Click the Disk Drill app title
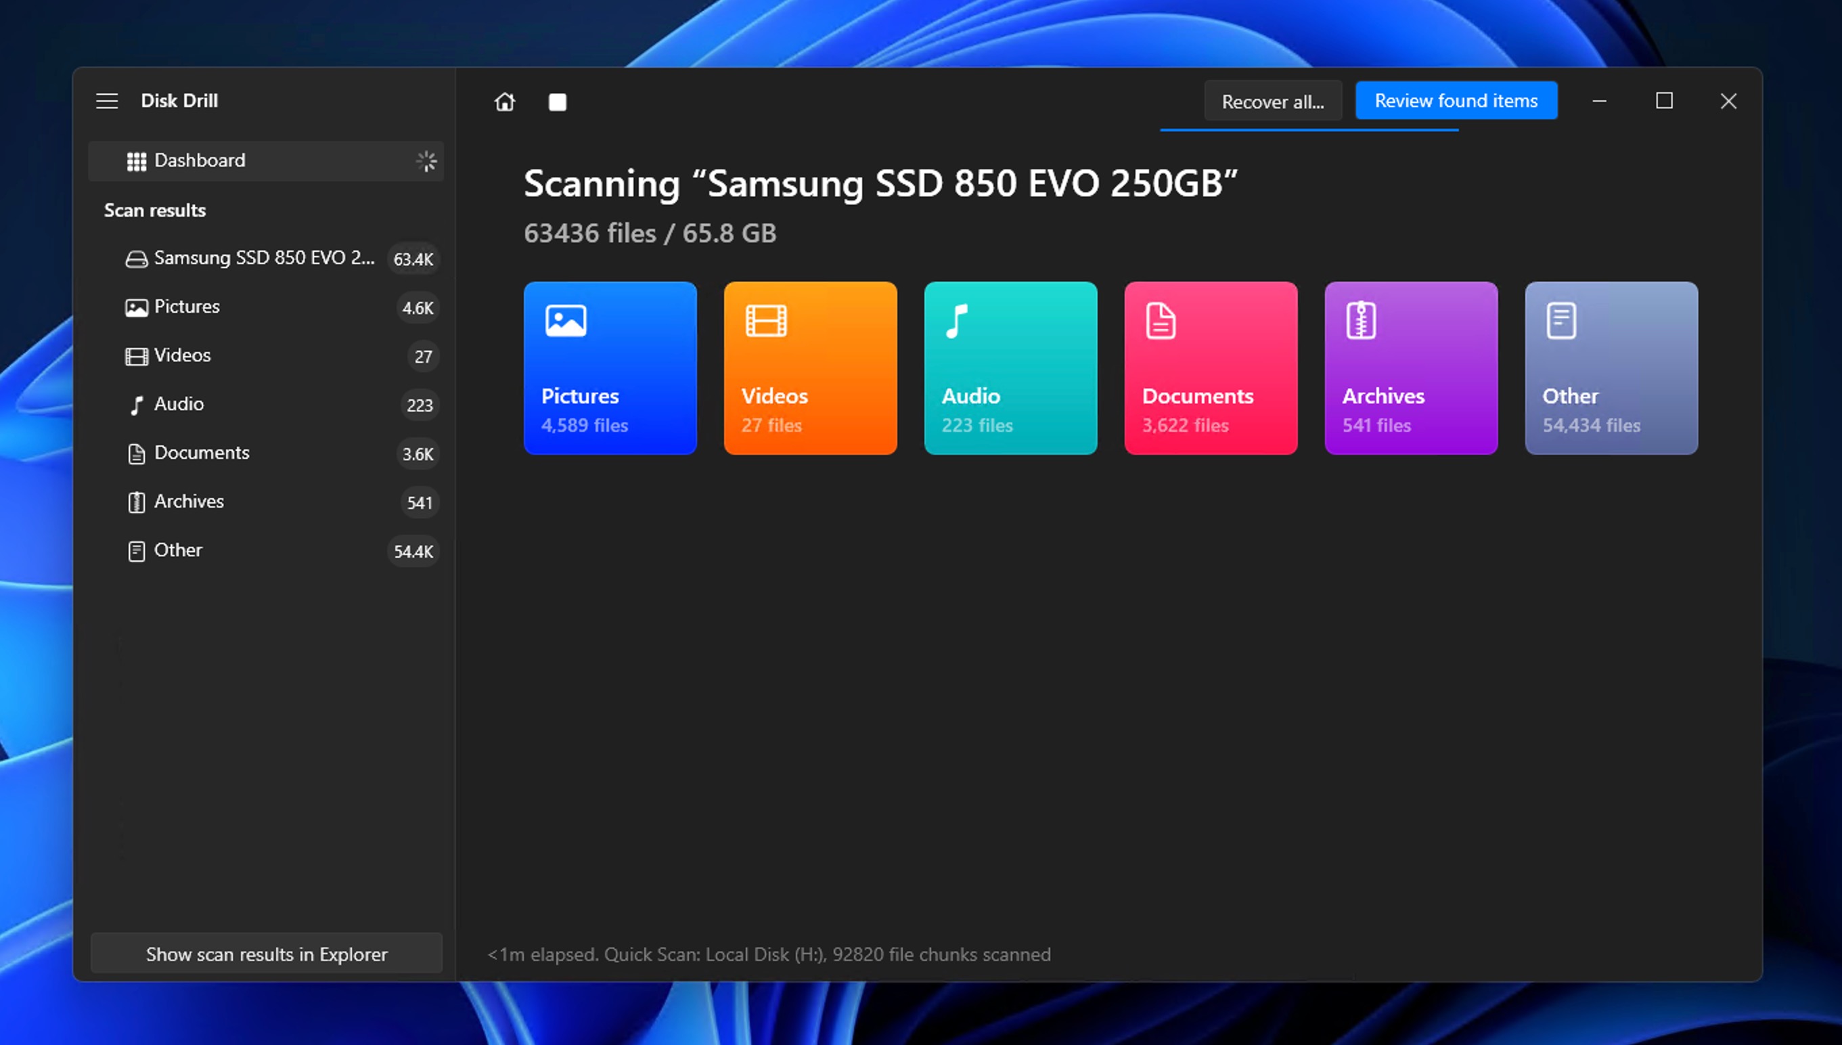This screenshot has height=1045, width=1842. [179, 100]
